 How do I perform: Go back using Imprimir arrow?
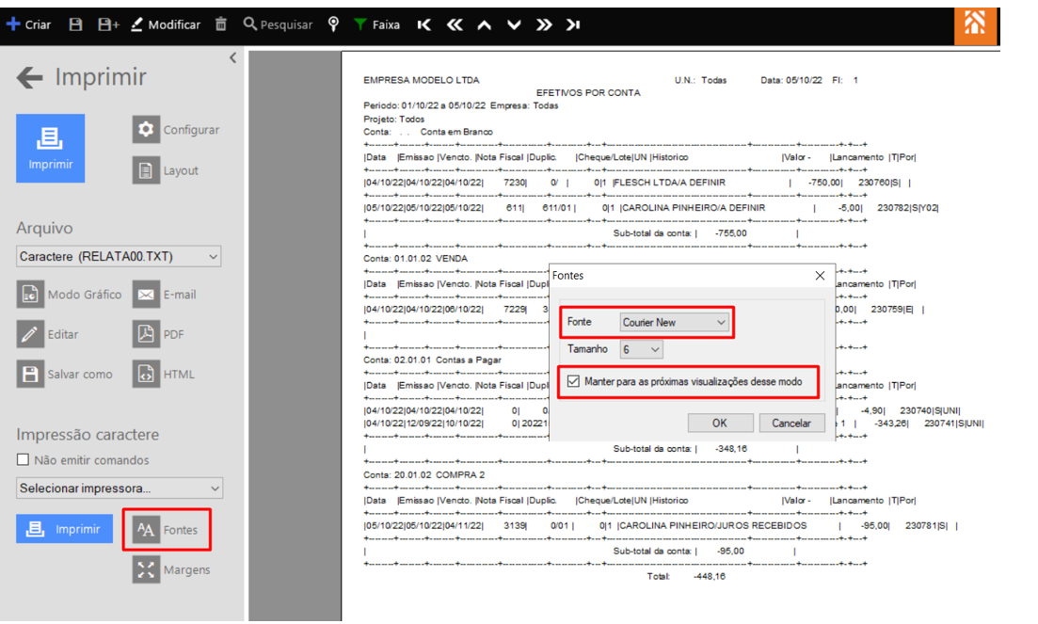click(x=30, y=77)
